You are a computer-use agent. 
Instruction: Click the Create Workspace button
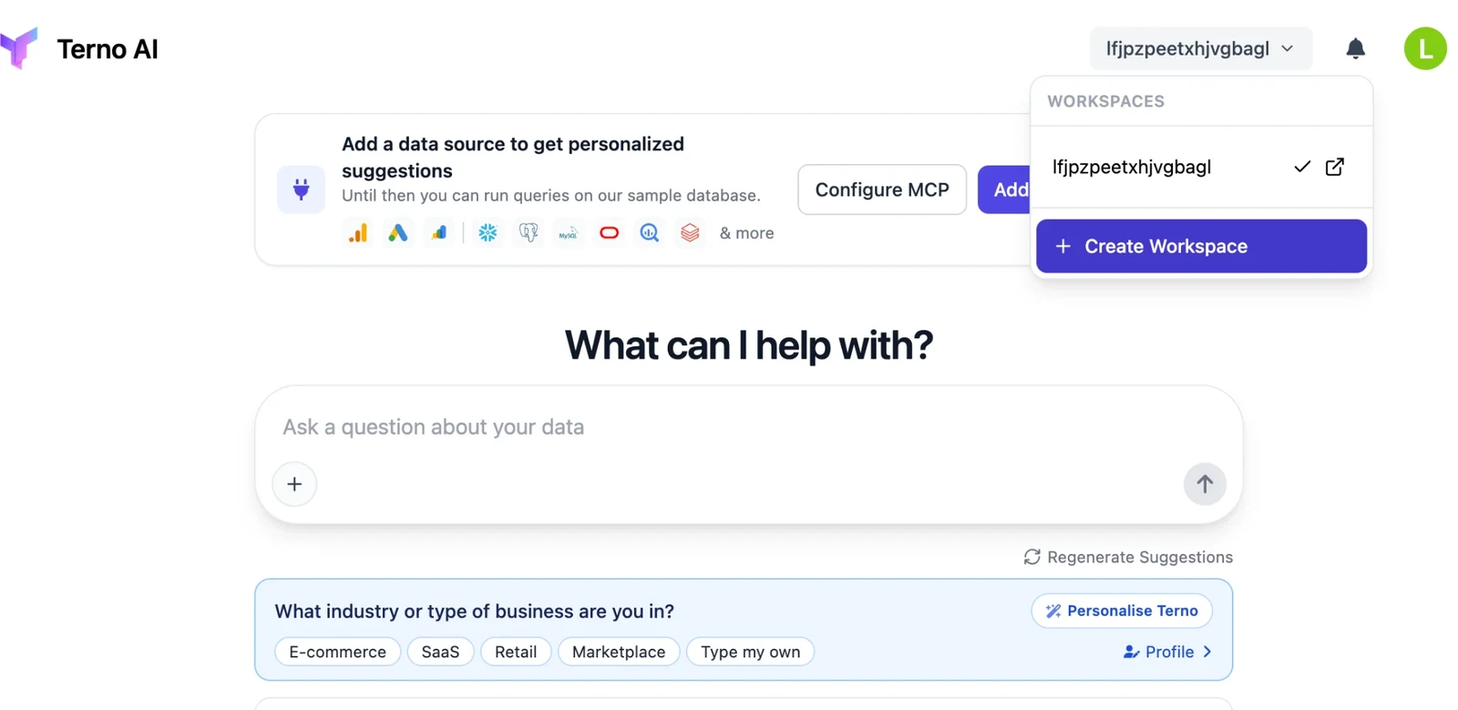[x=1201, y=246]
